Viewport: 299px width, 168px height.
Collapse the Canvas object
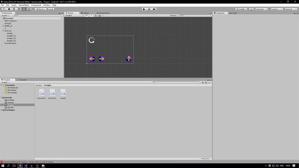click(x=3, y=31)
